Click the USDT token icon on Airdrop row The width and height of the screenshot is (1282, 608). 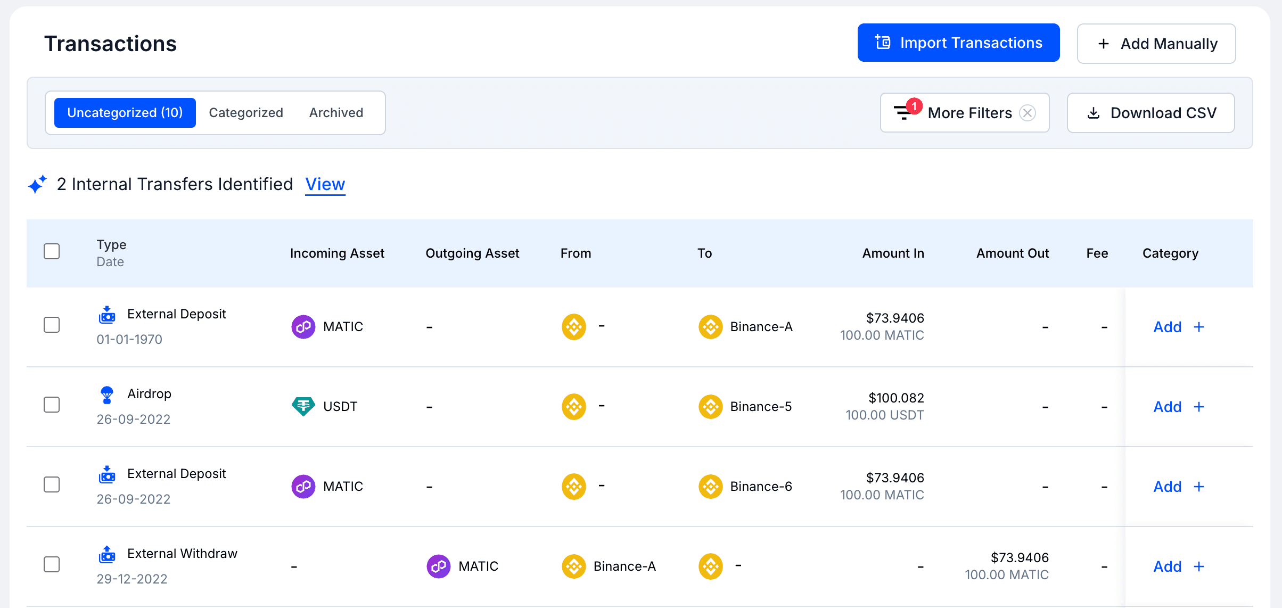303,406
